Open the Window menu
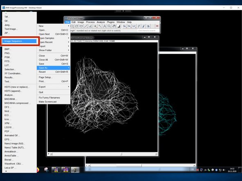 [121, 22]
